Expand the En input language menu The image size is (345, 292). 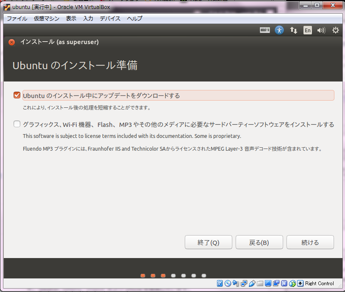307,30
